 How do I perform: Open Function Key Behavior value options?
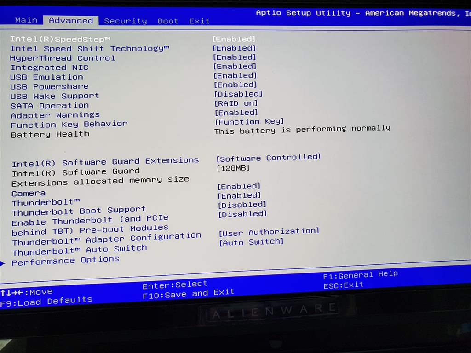click(x=249, y=121)
